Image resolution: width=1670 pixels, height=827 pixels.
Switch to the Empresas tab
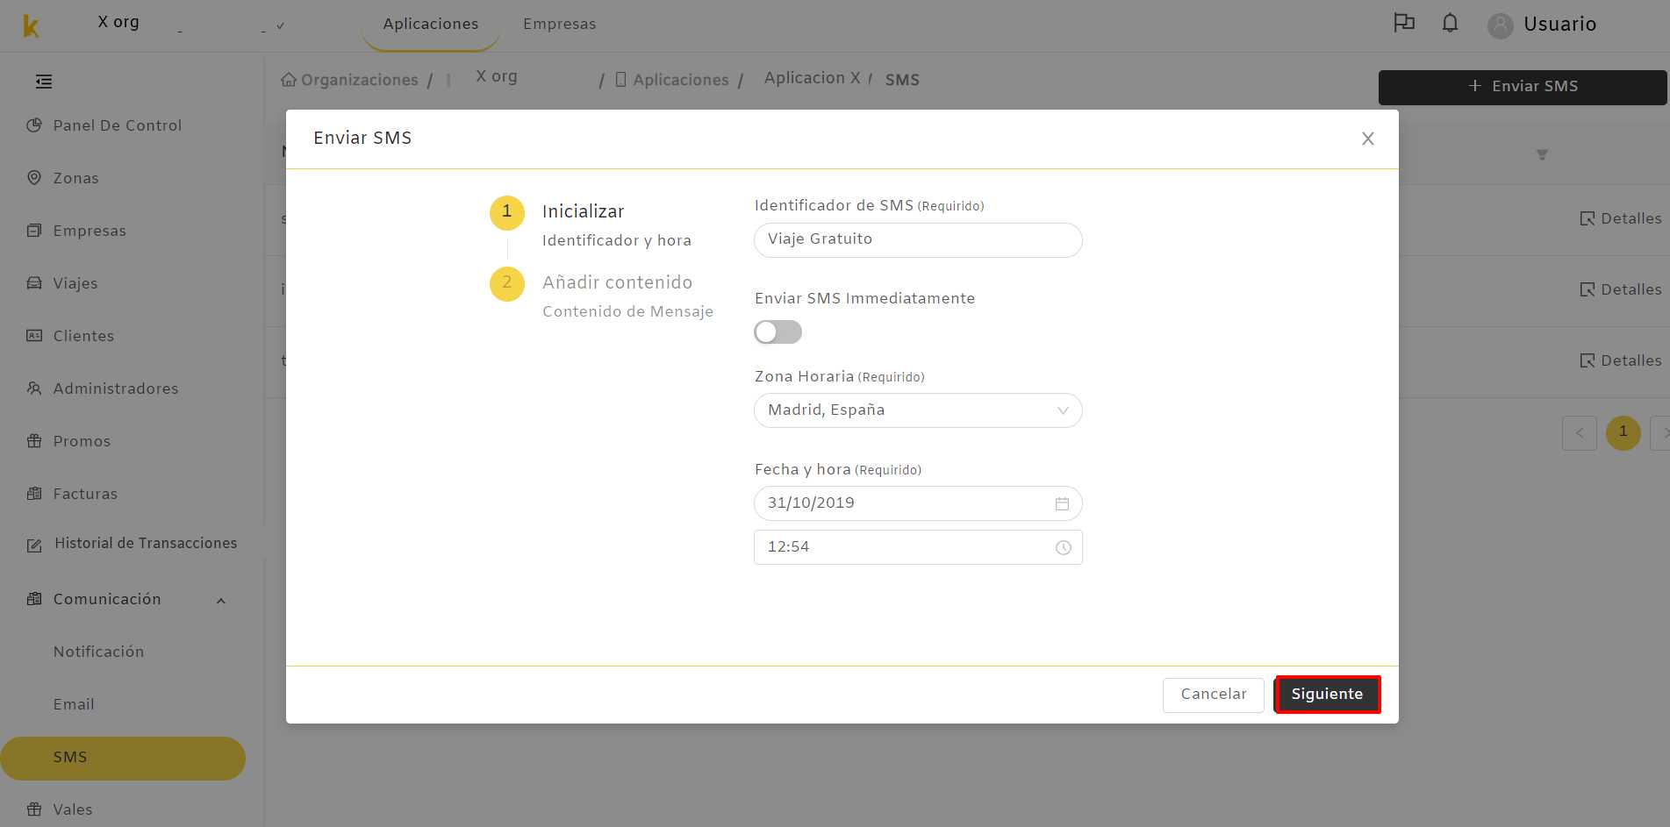(560, 24)
